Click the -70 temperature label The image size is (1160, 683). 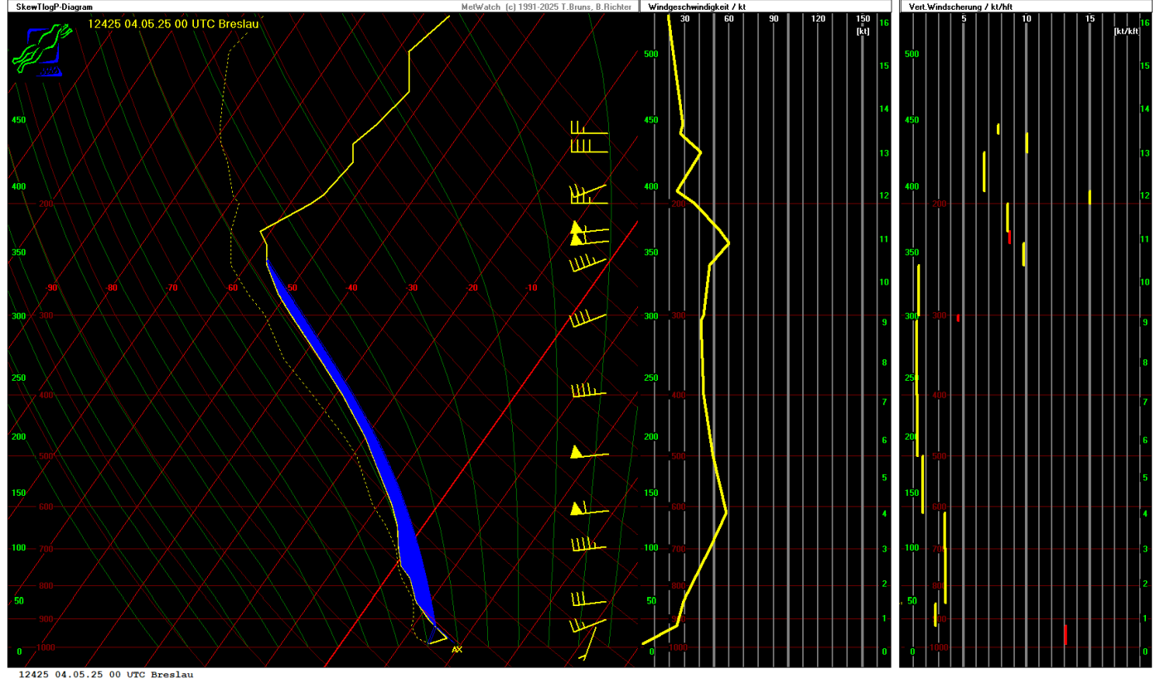click(172, 288)
